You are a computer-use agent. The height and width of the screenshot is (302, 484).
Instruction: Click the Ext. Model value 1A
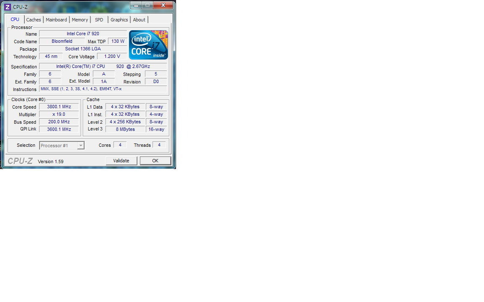click(x=104, y=82)
